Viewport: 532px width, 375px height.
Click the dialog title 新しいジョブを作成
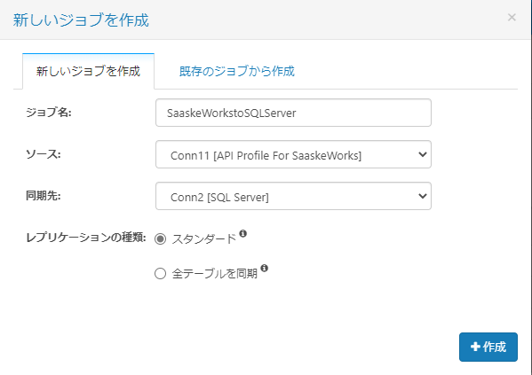[x=81, y=20]
